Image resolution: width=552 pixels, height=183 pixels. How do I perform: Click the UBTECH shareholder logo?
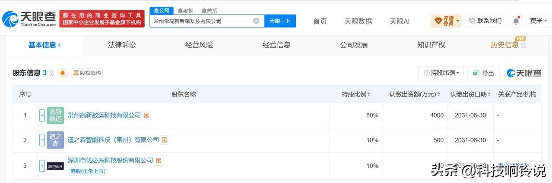tap(55, 166)
